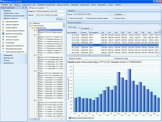162x122 pixels.
Task: Open Диагностические данные icon
Action: coord(3,34)
